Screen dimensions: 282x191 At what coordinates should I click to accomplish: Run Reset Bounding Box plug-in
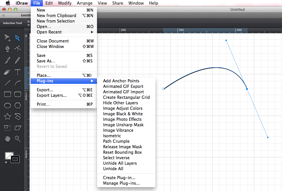pos(126,152)
